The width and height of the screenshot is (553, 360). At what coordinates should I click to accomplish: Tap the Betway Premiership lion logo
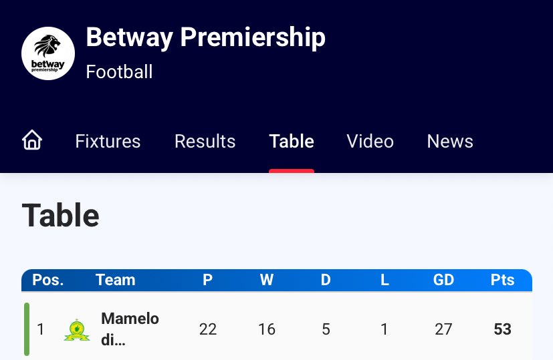pyautogui.click(x=48, y=53)
